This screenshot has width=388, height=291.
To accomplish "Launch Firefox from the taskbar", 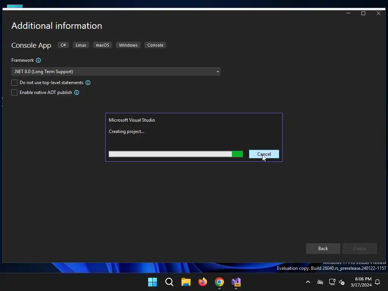I will coord(203,282).
